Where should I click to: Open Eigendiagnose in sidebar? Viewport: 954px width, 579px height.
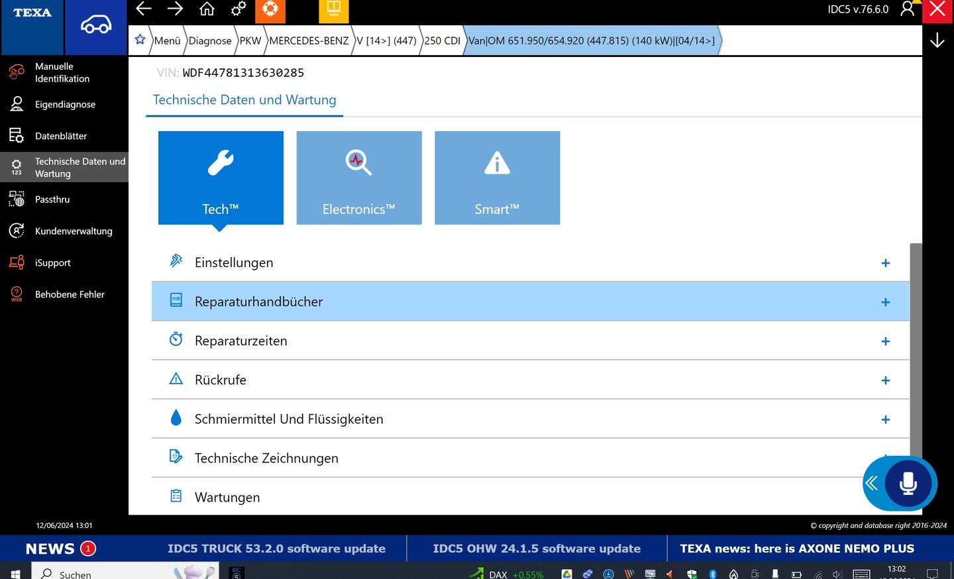coord(64,104)
